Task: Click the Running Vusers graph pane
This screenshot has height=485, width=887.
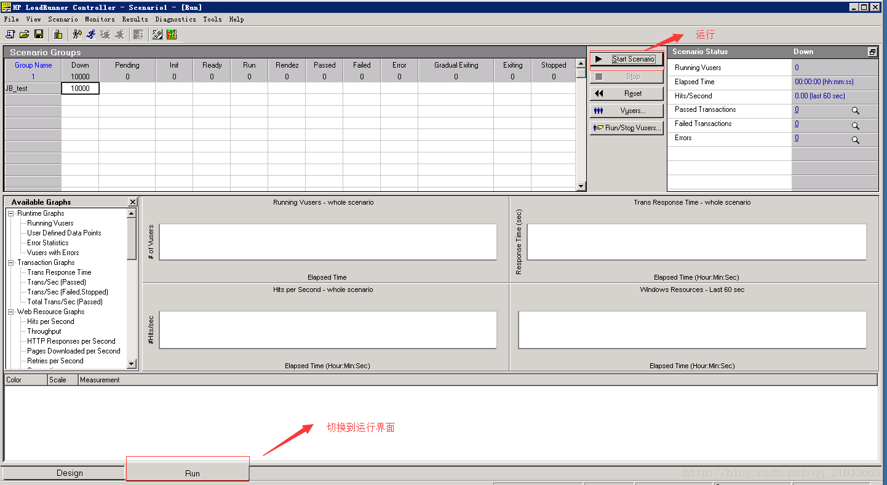Action: (325, 240)
